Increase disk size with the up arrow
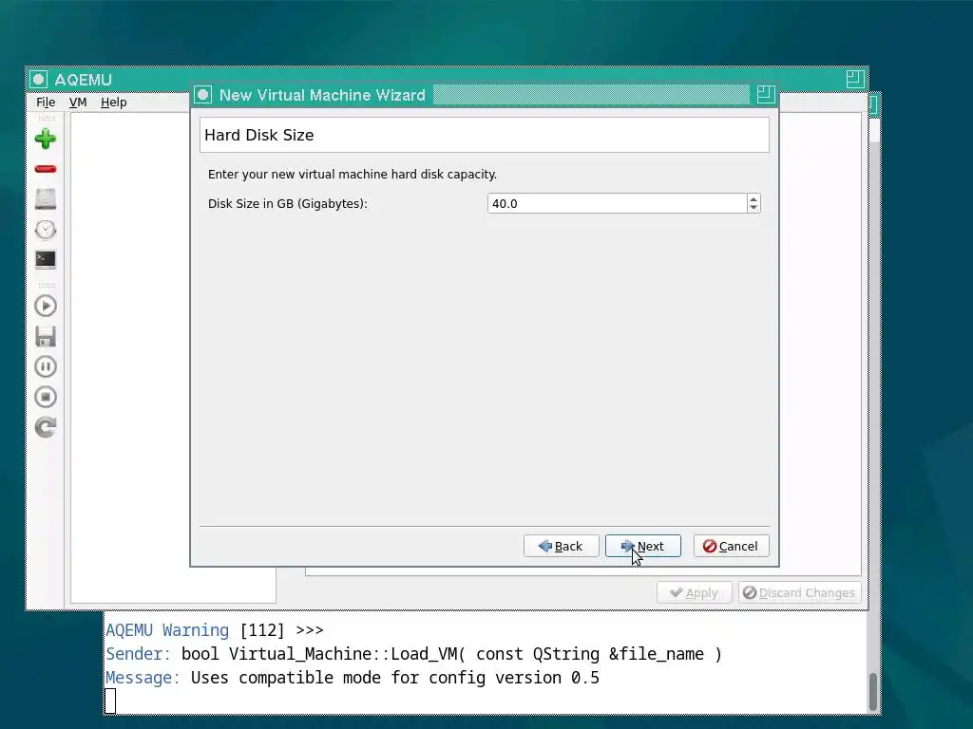This screenshot has width=973, height=729. click(x=754, y=199)
